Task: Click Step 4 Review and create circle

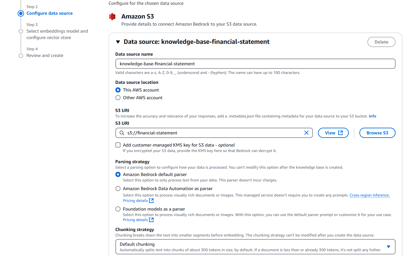Action: pos(21,56)
